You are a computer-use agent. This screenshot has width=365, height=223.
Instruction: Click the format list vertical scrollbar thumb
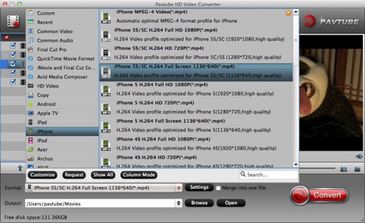tap(296, 40)
